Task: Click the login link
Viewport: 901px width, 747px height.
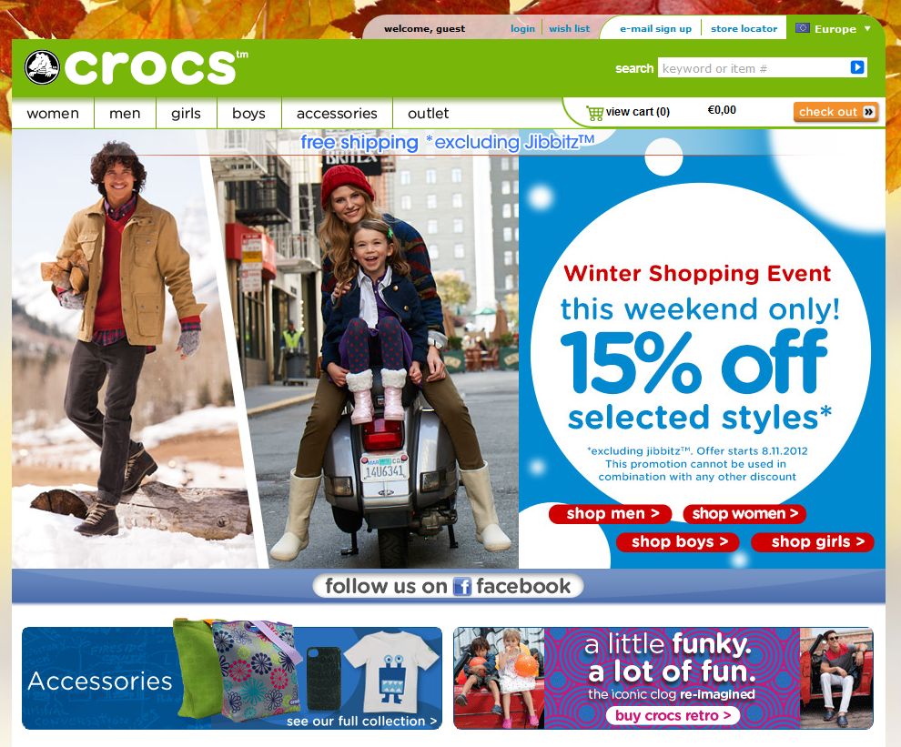Action: pos(522,28)
